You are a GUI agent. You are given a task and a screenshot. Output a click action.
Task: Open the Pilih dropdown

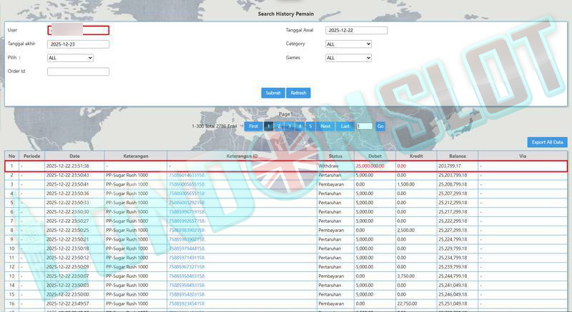tap(70, 58)
